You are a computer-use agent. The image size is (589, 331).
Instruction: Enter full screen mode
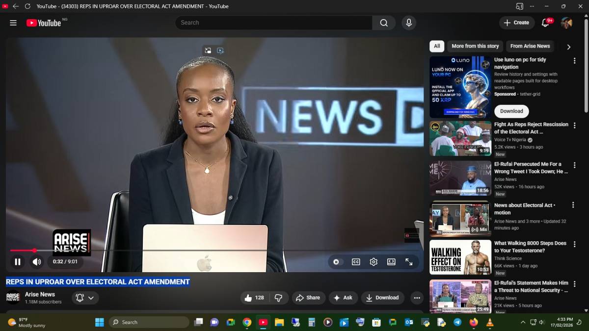coord(409,262)
